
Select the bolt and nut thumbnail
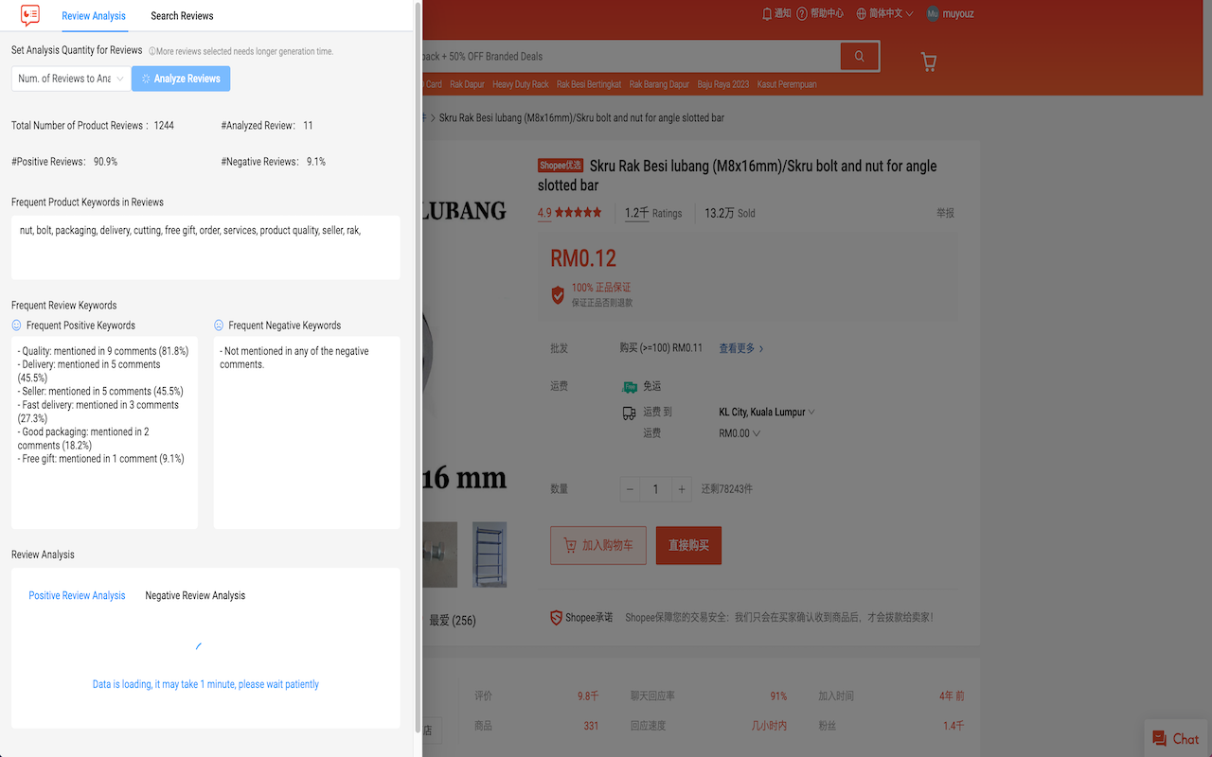point(441,555)
